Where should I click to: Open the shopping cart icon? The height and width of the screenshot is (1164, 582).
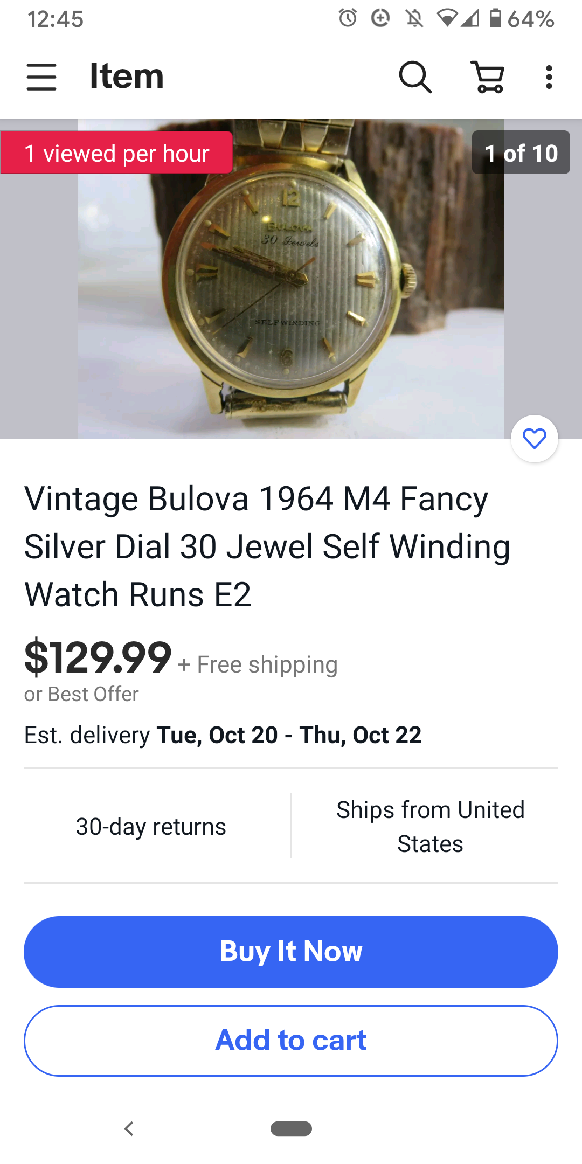point(488,77)
